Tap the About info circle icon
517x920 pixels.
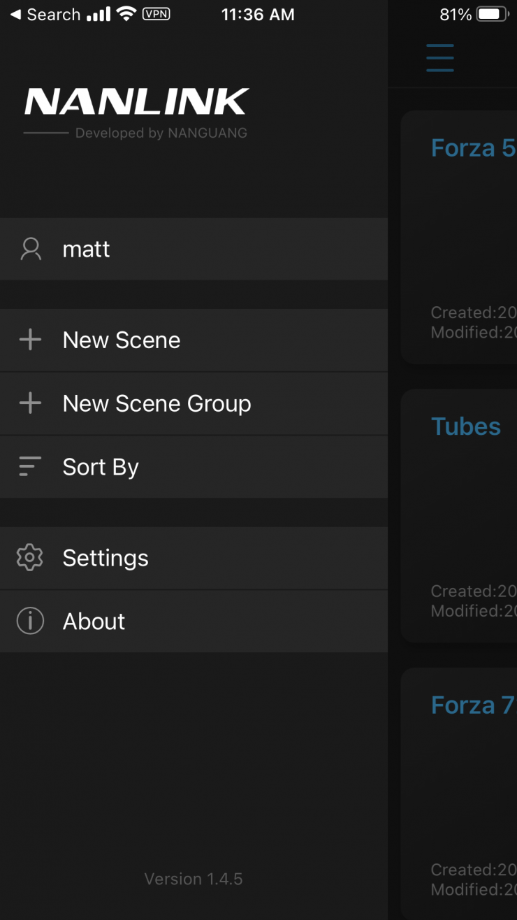30,621
